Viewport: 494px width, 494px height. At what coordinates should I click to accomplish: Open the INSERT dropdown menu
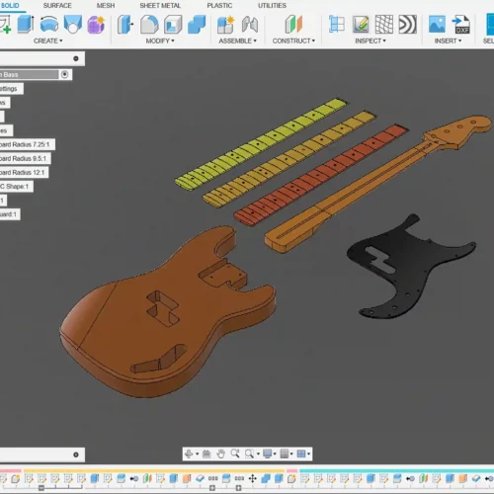448,41
